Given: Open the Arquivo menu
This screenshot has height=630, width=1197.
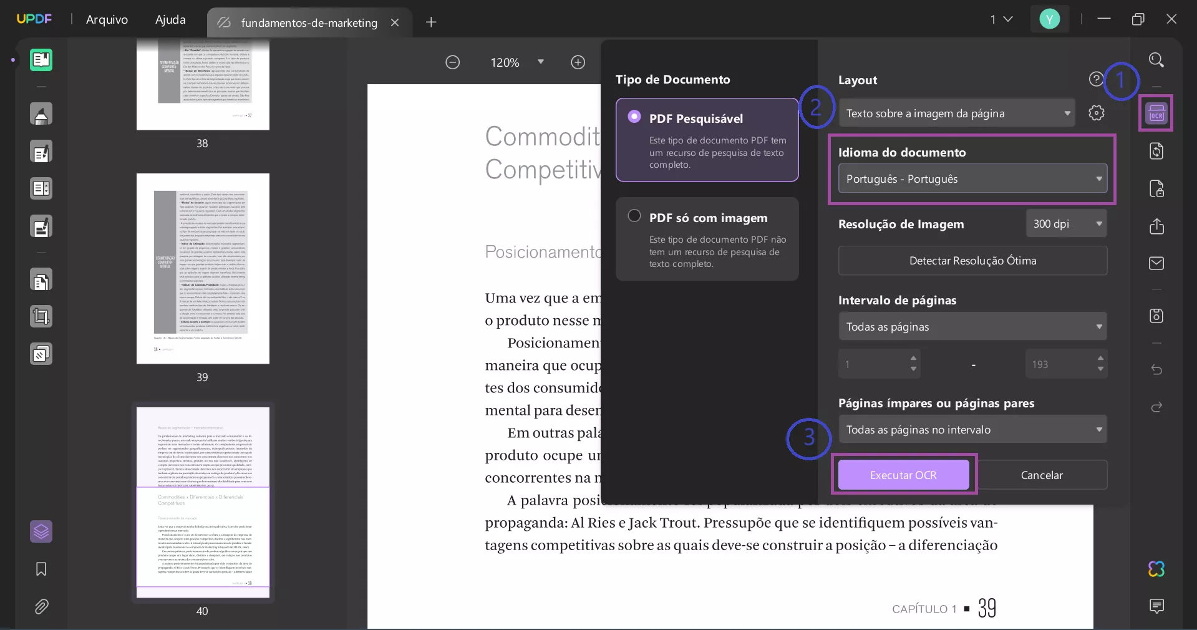Looking at the screenshot, I should (x=106, y=19).
